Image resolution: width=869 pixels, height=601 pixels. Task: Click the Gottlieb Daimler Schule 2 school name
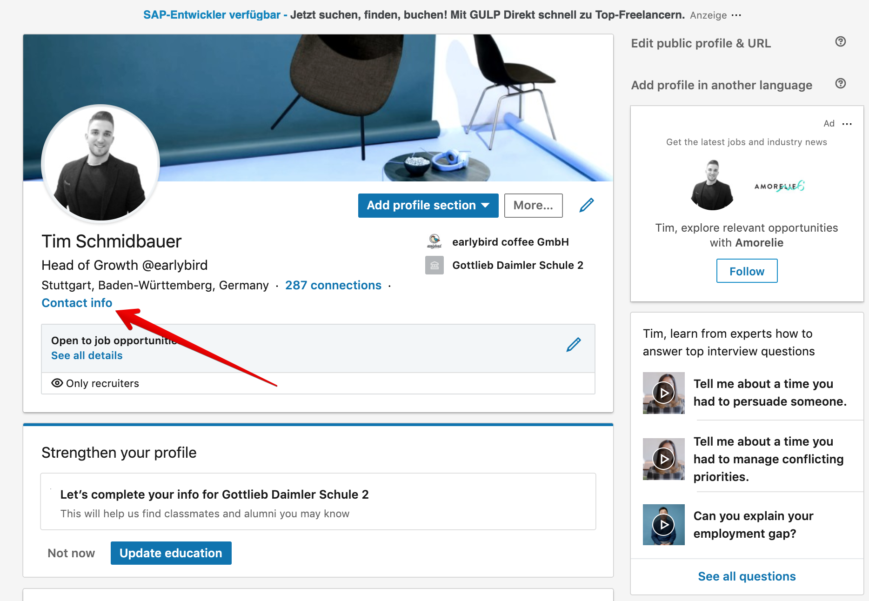pyautogui.click(x=517, y=265)
